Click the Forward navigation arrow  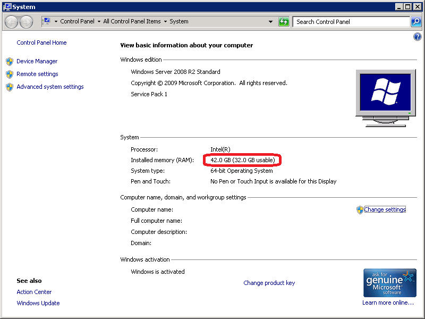click(x=26, y=22)
